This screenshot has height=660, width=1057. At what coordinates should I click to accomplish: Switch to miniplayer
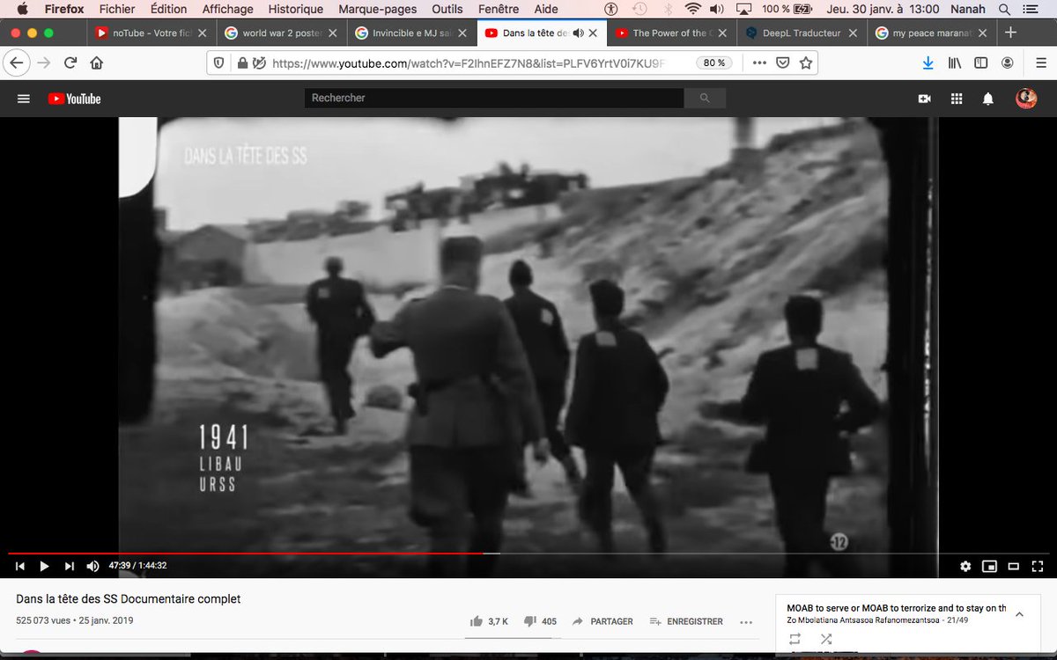[989, 566]
